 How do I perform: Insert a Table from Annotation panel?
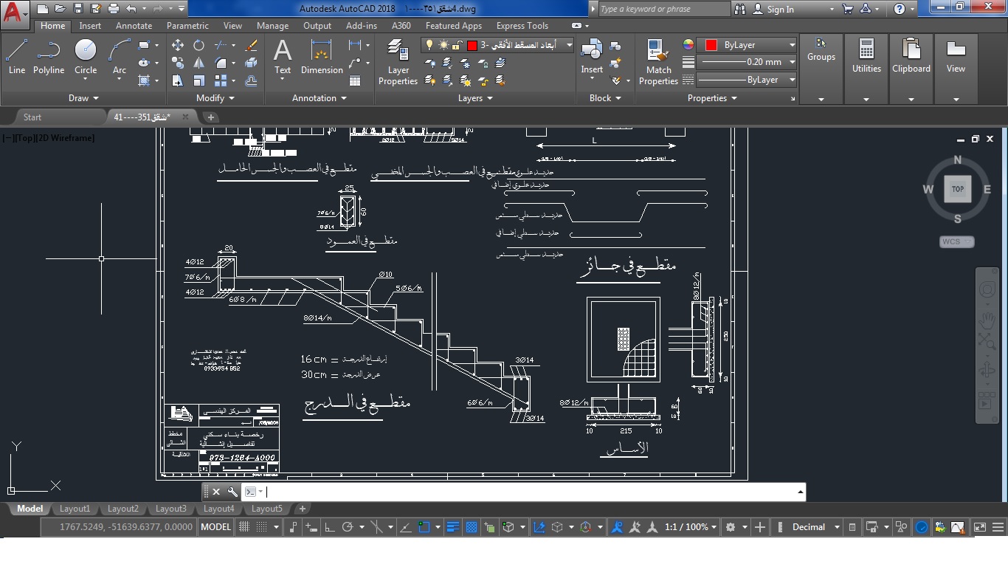pos(355,80)
